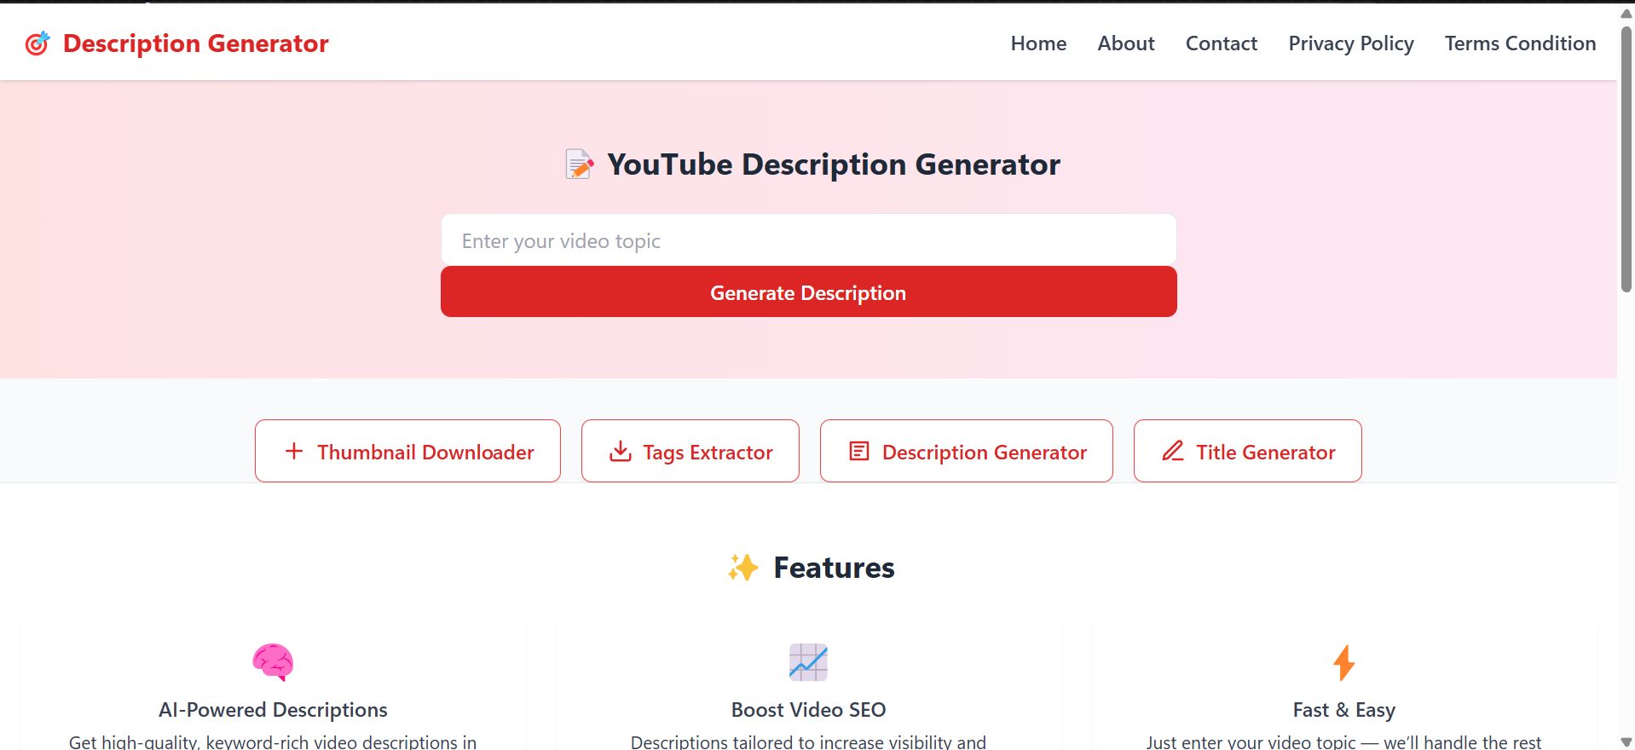
Task: Open the Tags Extractor tool
Action: point(690,451)
